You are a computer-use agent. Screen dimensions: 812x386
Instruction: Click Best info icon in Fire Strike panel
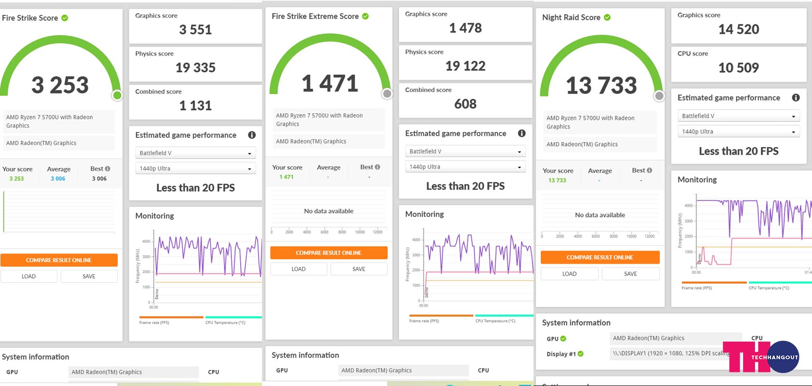coord(108,169)
